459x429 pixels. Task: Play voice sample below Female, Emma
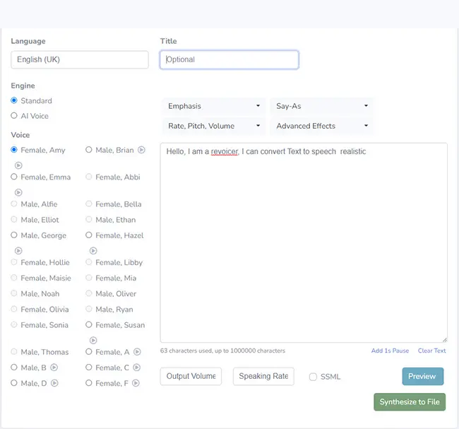click(x=18, y=192)
